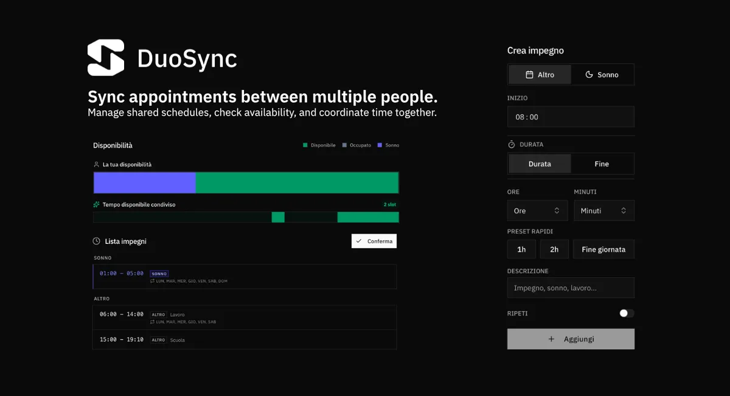This screenshot has height=396, width=730.
Task: Click the person icon near La tua disponibilità
Action: [x=96, y=164]
